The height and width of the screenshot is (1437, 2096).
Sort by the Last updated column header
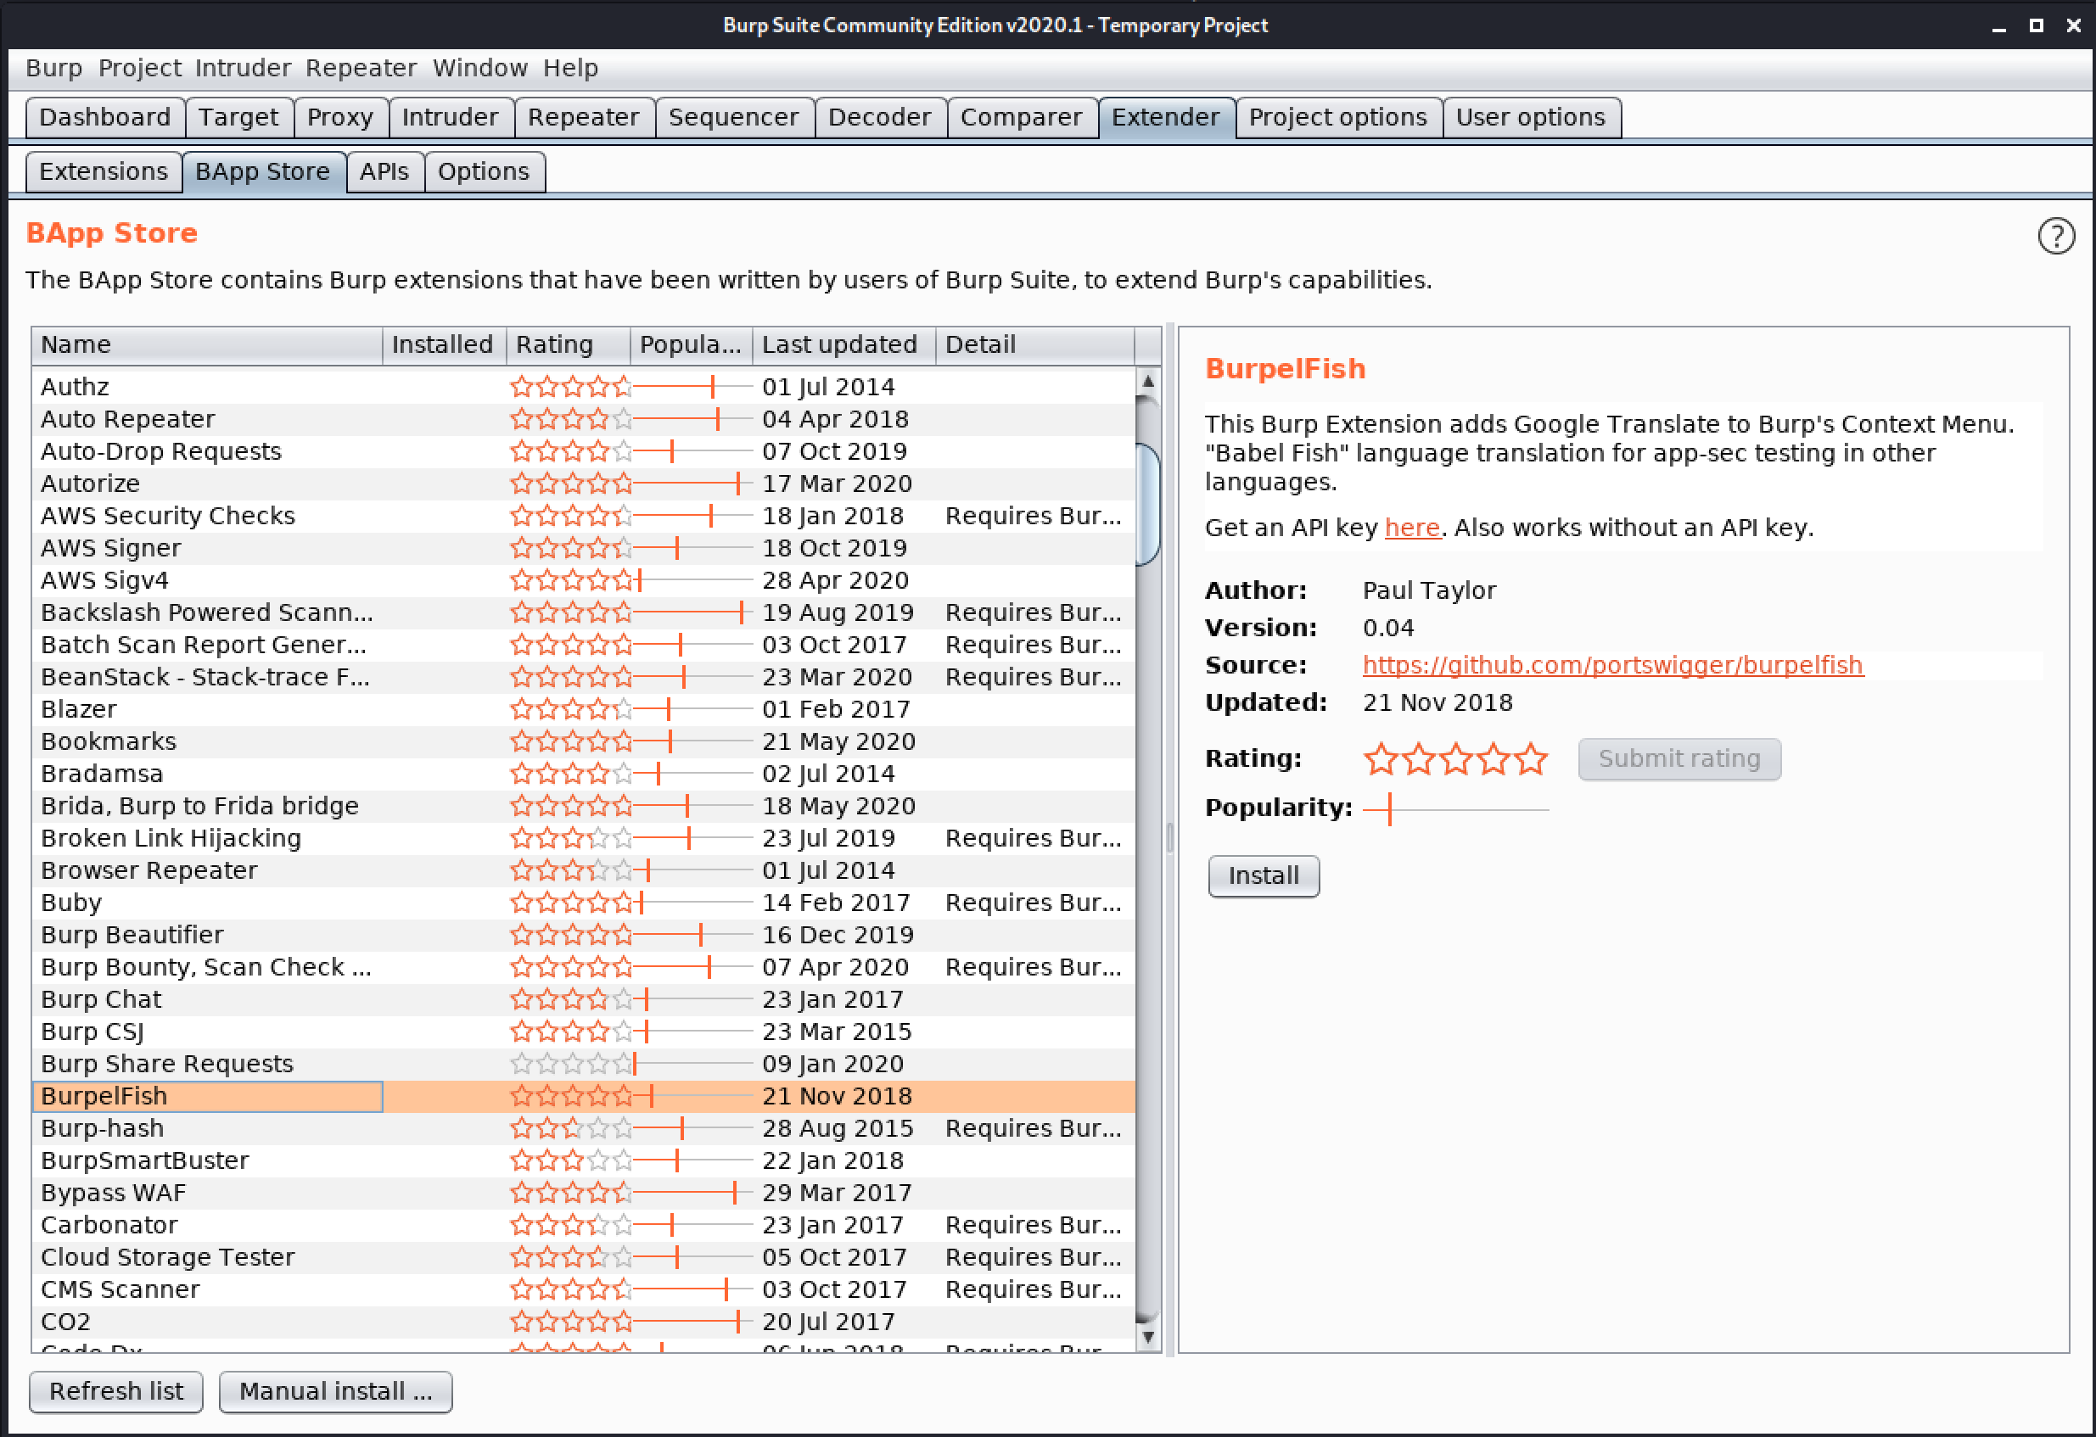pyautogui.click(x=843, y=344)
